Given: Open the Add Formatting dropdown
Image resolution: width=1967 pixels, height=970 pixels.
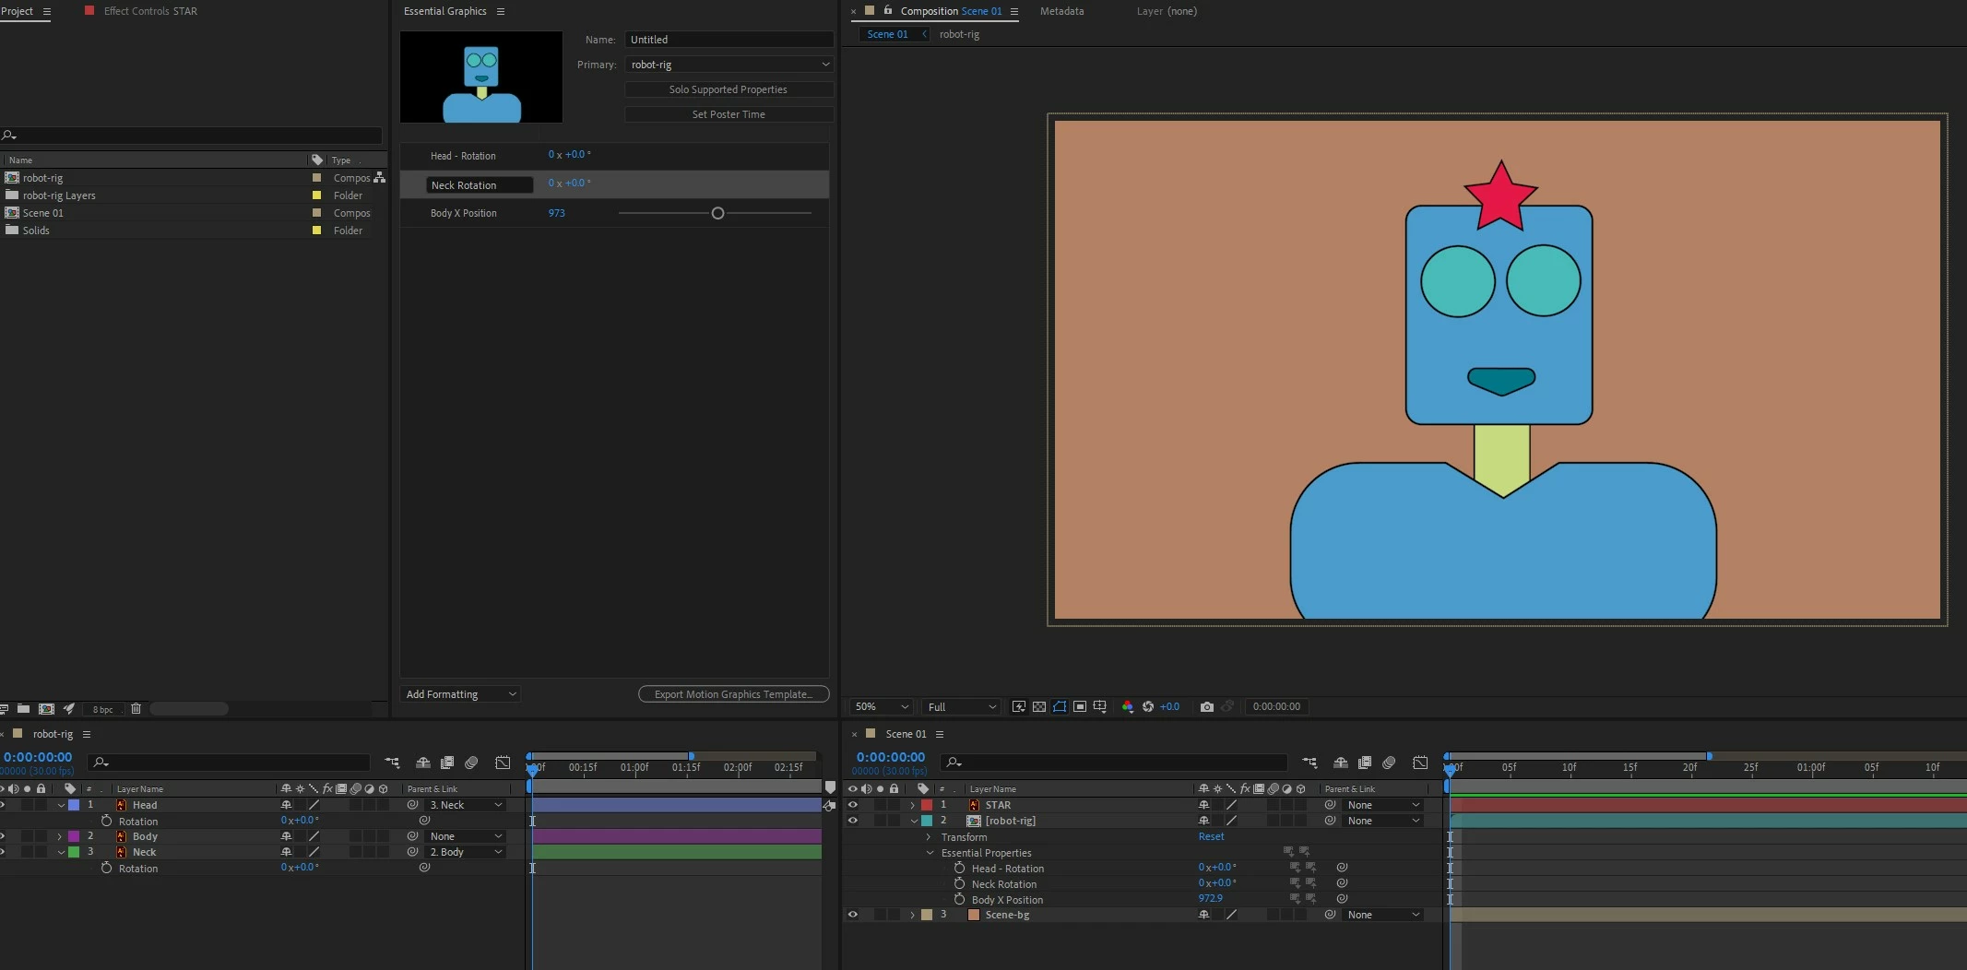Looking at the screenshot, I should [461, 694].
